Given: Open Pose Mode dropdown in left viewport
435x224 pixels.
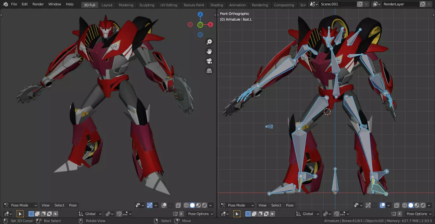Looking at the screenshot, I should pyautogui.click(x=20, y=205).
